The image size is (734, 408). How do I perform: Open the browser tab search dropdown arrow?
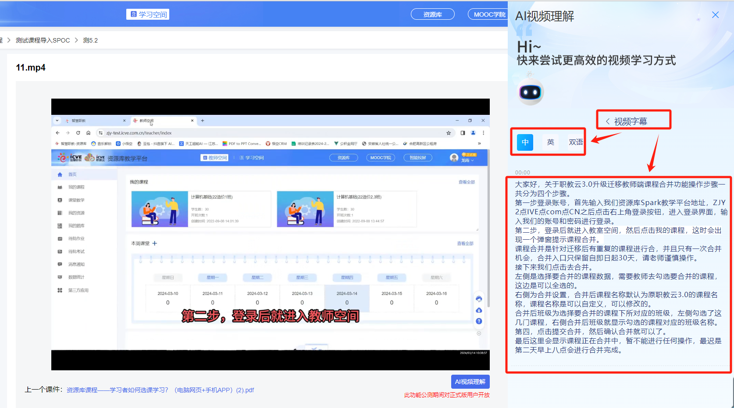point(57,120)
